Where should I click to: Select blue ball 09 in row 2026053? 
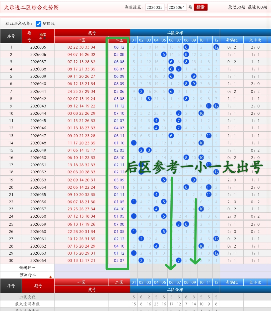click(194, 180)
